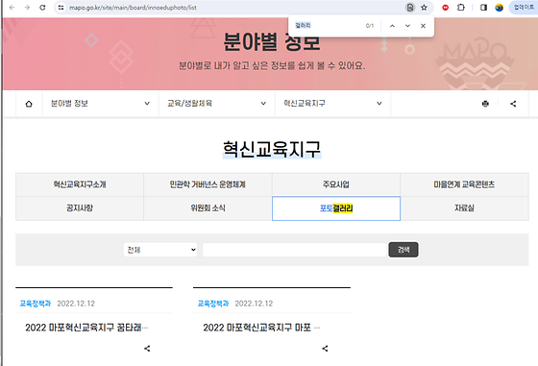
Task: Click the 2022.12.12 date on 꿈타래 post
Action: (x=76, y=304)
